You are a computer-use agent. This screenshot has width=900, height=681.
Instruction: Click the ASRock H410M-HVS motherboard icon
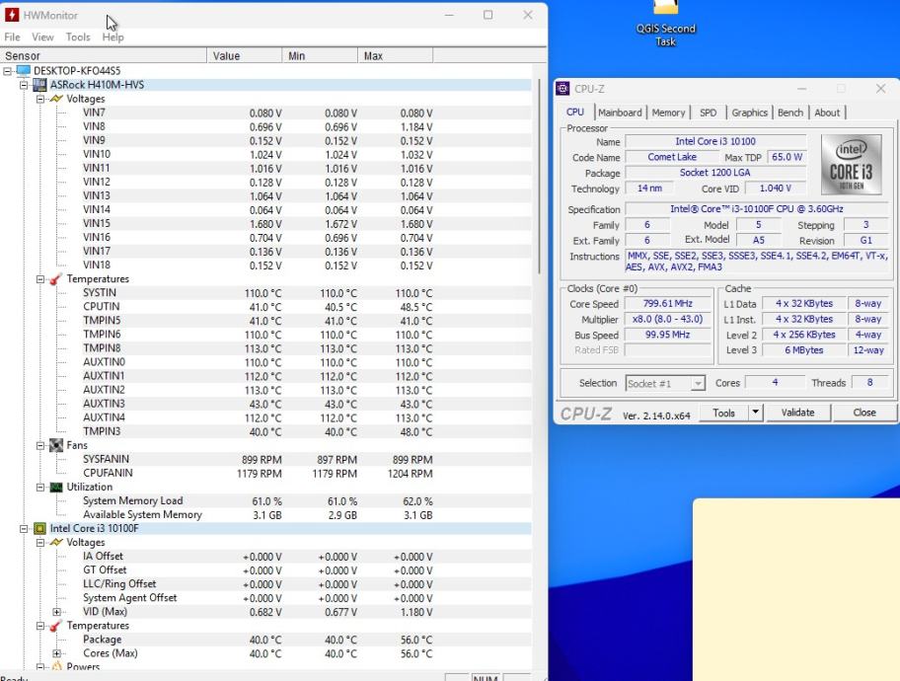click(x=39, y=85)
